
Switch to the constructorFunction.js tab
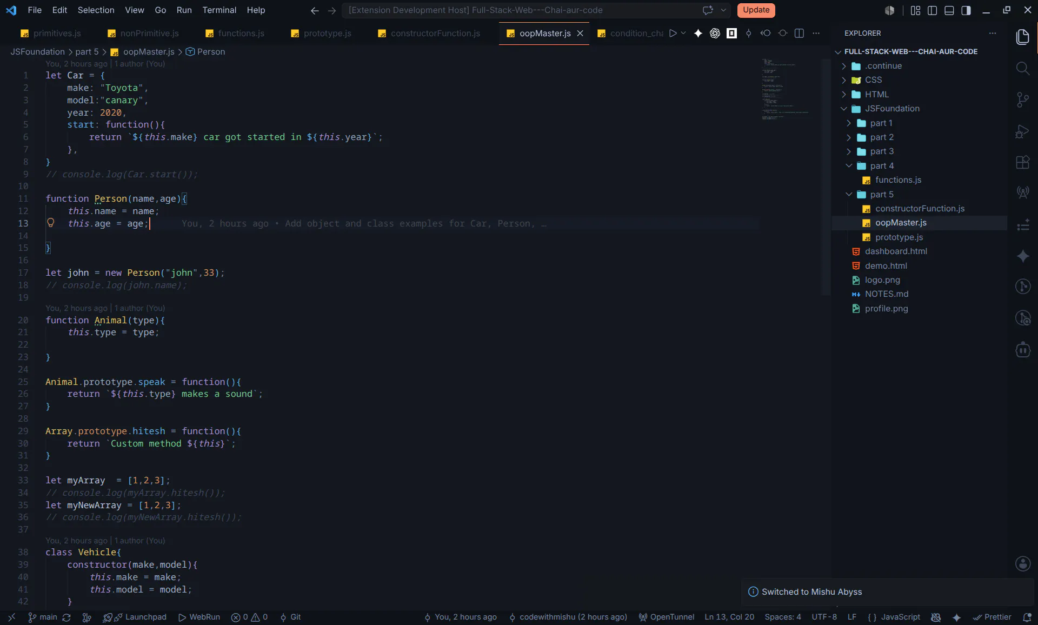429,34
